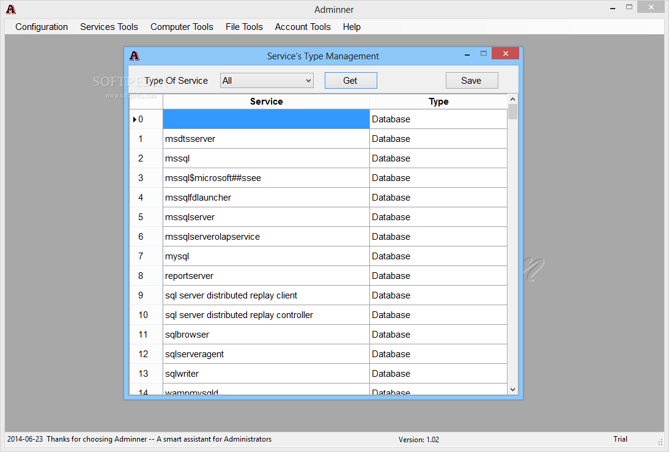Click the scroll up arrow of the service list
Image resolution: width=669 pixels, height=452 pixels.
(x=513, y=99)
